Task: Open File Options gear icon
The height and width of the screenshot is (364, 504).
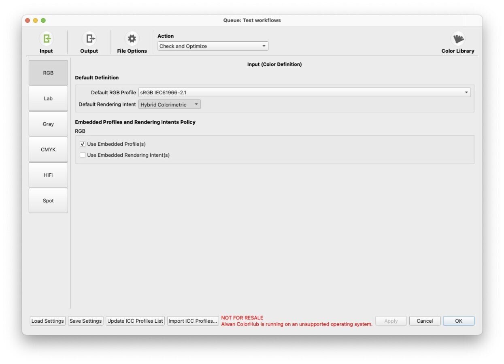Action: [132, 39]
